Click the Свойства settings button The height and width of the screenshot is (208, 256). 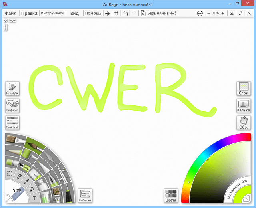coord(12,123)
